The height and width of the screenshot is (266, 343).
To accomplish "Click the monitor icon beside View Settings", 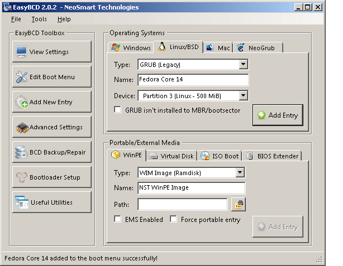I will 21,52.
